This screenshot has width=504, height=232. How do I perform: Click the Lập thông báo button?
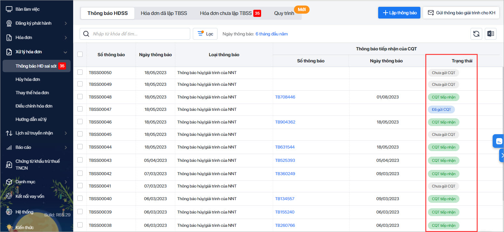[399, 13]
